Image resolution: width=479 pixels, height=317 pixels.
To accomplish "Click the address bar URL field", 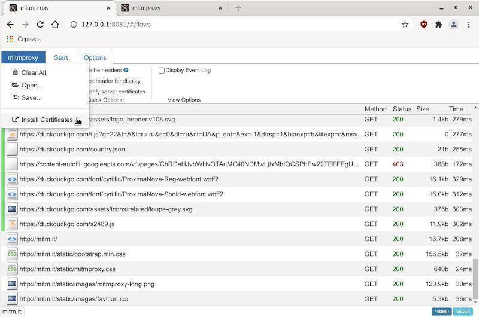I will click(238, 25).
